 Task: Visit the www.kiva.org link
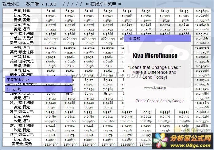coord(155,88)
